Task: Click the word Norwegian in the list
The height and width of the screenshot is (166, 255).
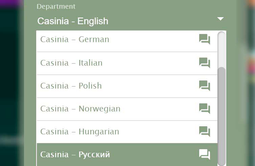Action: pyautogui.click(x=99, y=109)
